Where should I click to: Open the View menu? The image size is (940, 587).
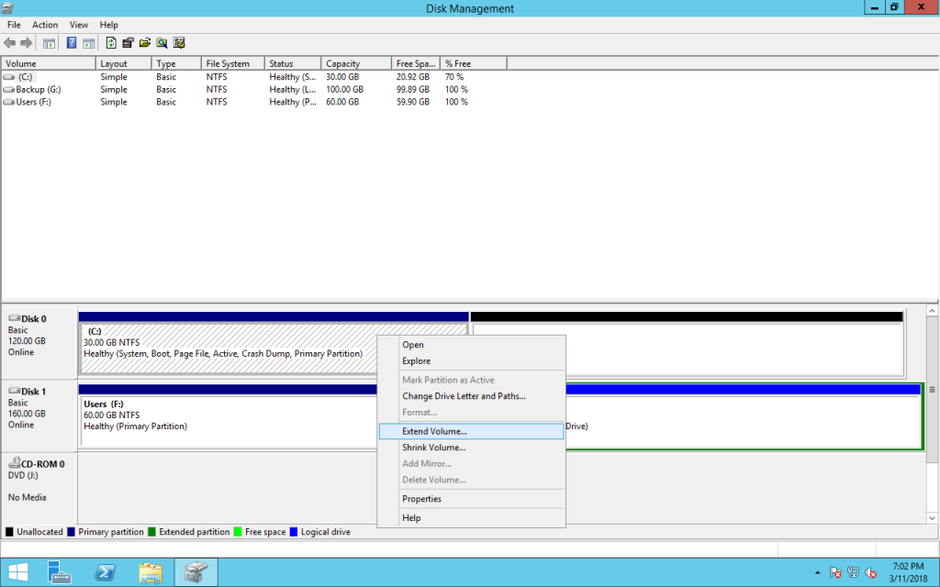point(79,25)
